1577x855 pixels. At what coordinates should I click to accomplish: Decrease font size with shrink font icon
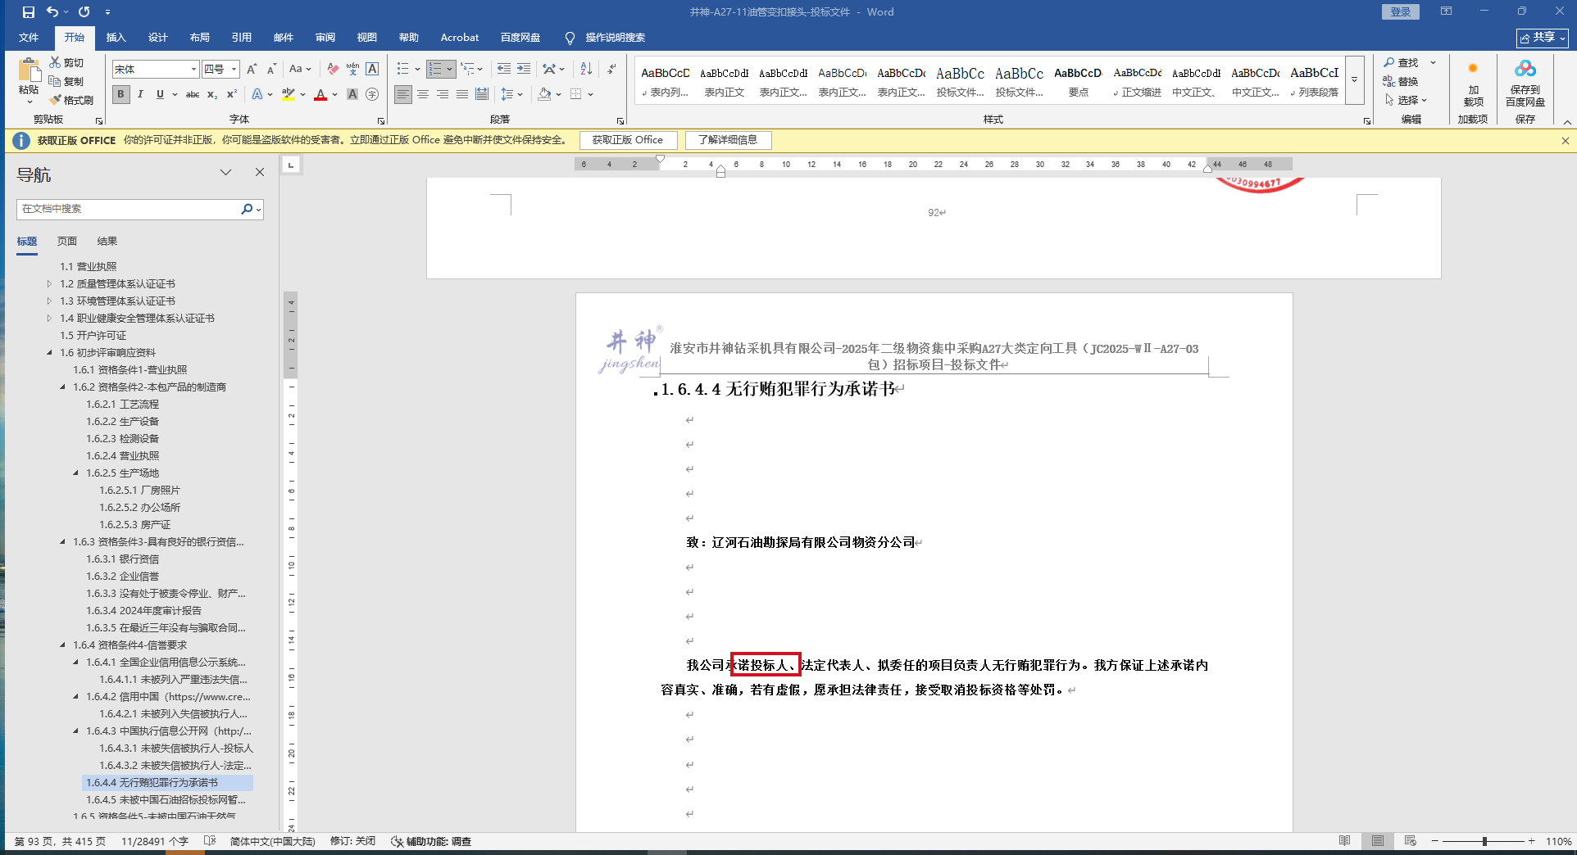tap(271, 70)
